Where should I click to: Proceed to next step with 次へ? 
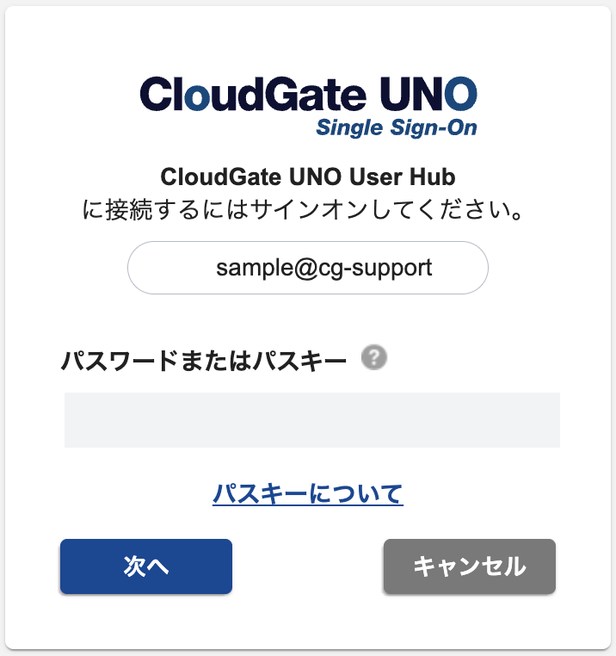tap(146, 566)
